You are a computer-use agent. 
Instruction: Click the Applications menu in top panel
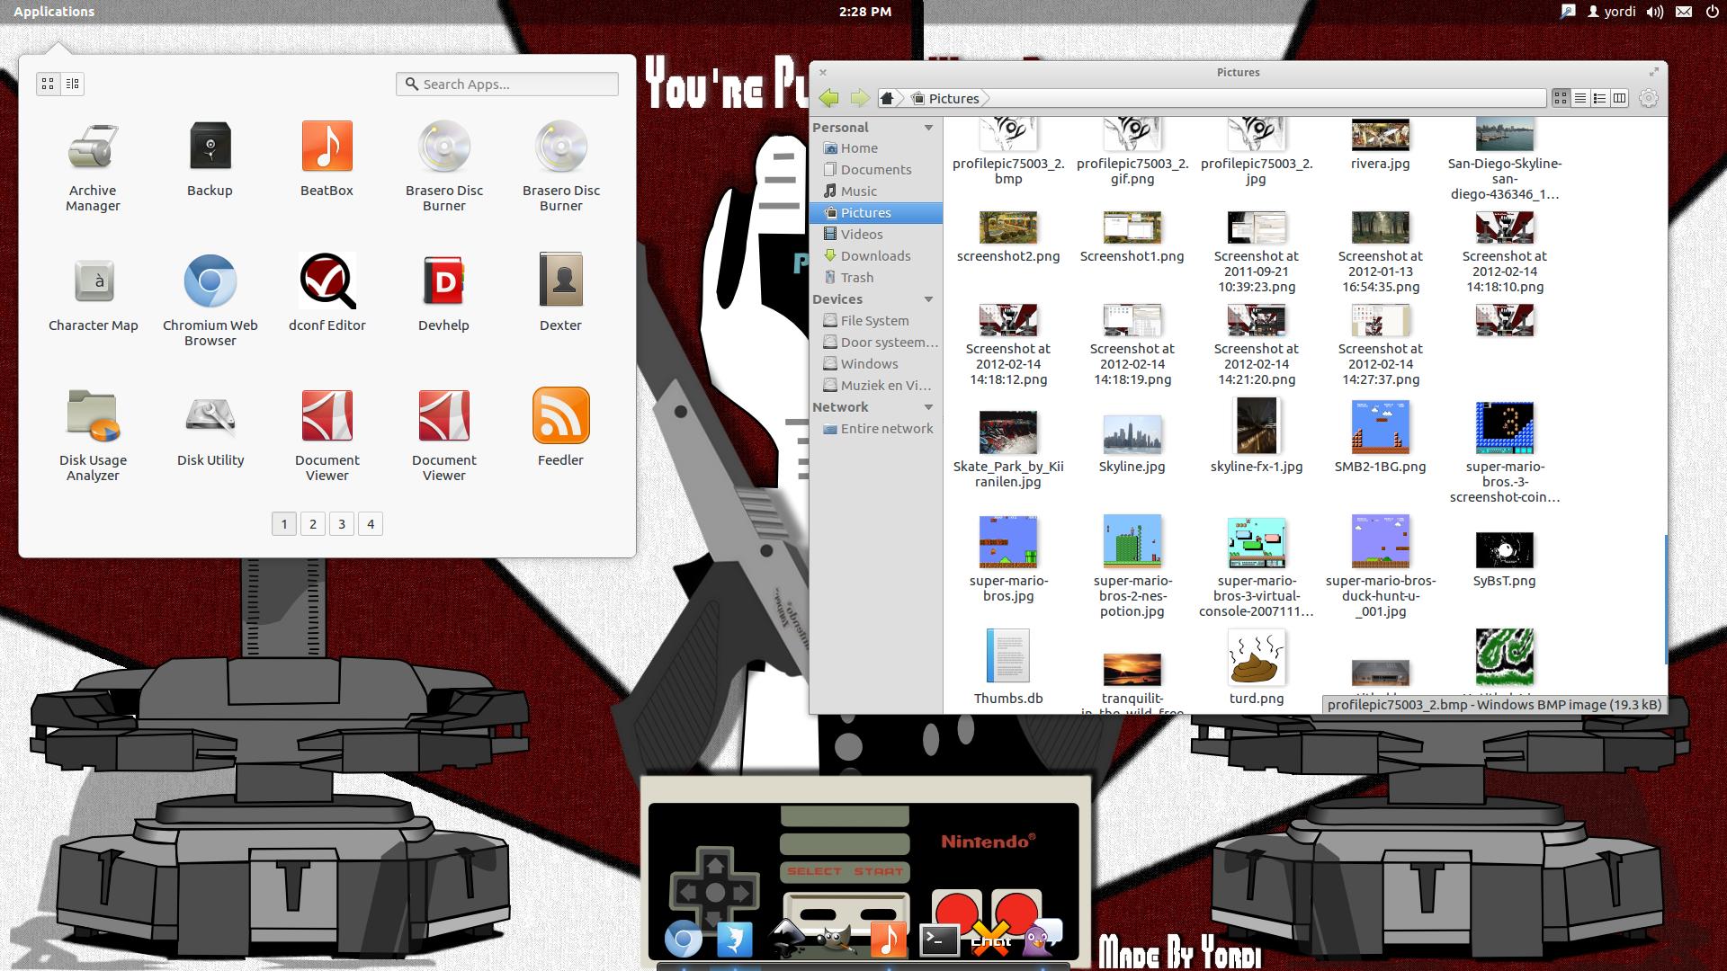(54, 12)
